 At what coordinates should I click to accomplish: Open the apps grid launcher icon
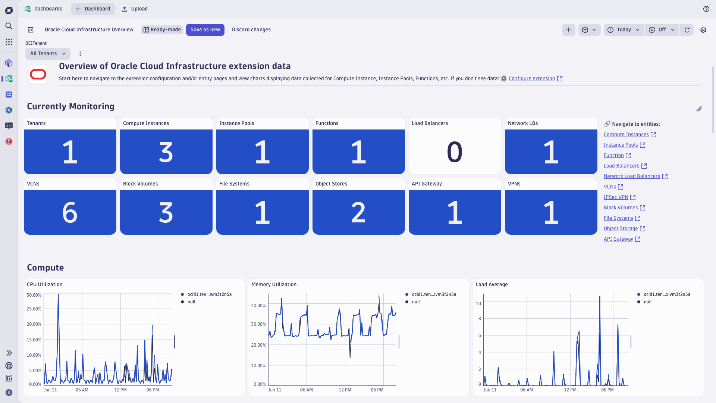tap(9, 42)
